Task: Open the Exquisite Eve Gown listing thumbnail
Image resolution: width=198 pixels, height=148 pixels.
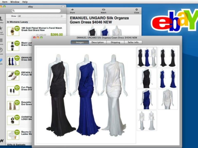Action: [x=13, y=105]
